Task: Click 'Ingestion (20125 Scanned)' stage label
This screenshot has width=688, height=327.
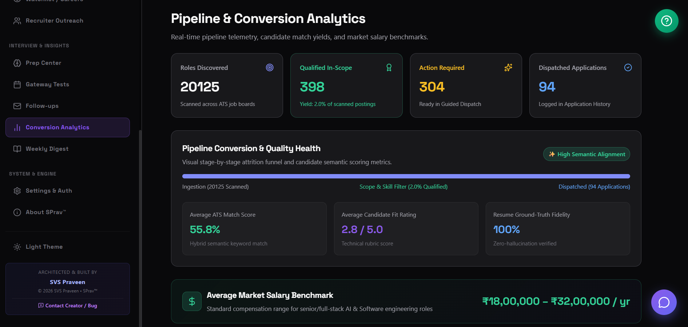Action: click(x=215, y=186)
